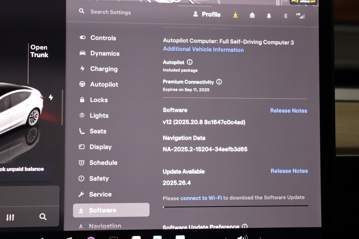Screen dimensions: 359x239
Task: Open Additional Vehicle Information link
Action: coord(203,50)
